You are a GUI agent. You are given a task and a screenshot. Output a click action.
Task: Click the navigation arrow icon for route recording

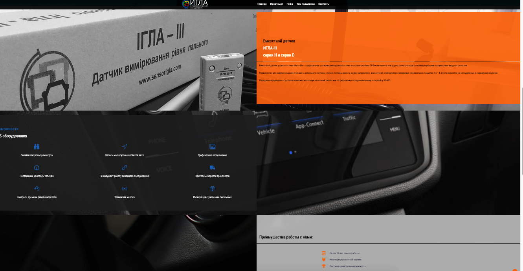pyautogui.click(x=125, y=147)
